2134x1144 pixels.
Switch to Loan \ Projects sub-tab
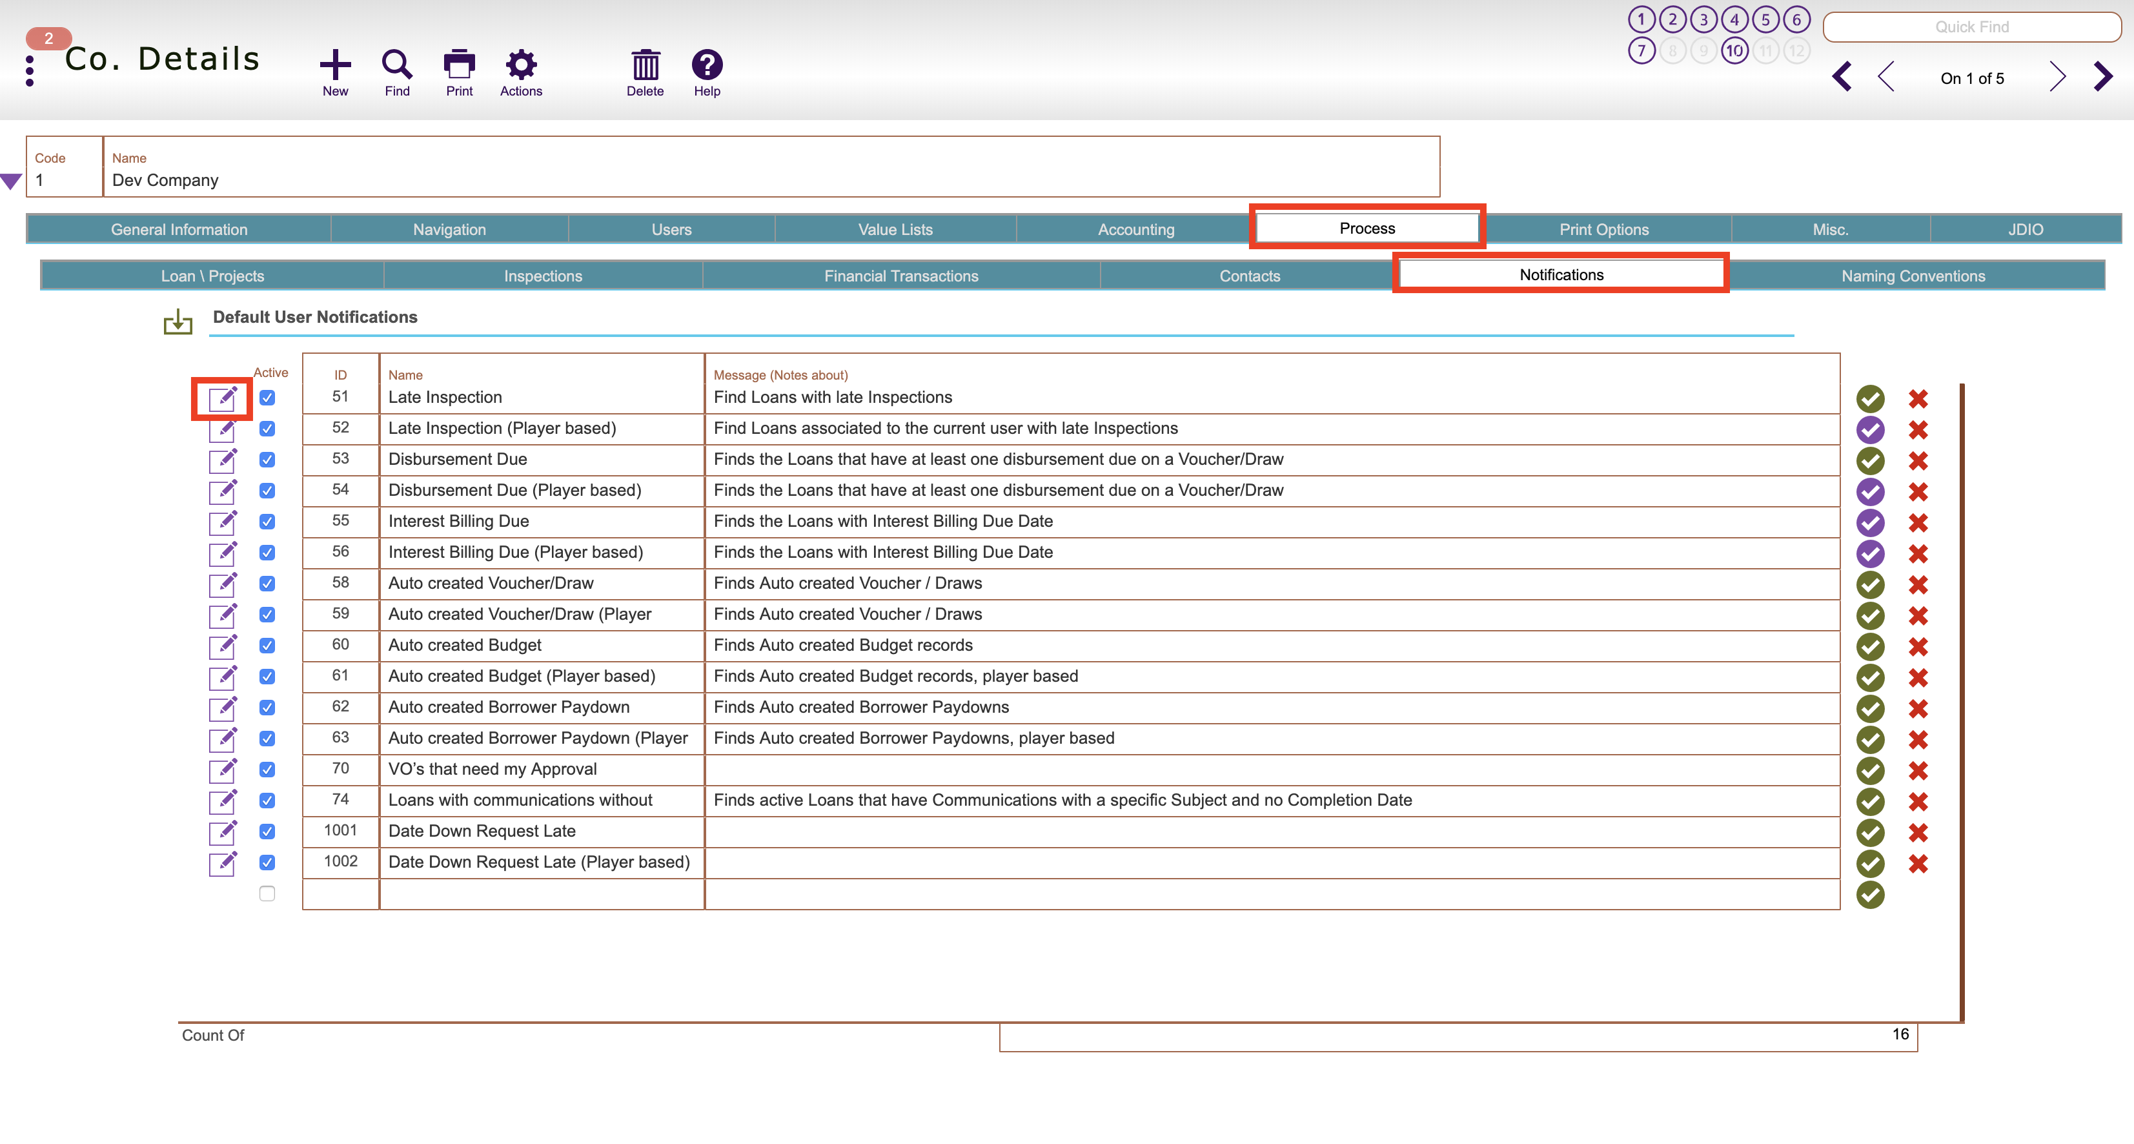pyautogui.click(x=212, y=276)
